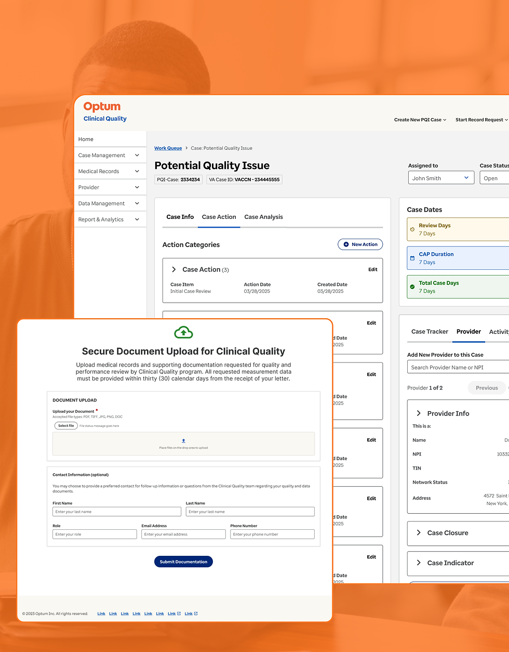This screenshot has height=652, width=509.
Task: Click Edit on the Case Action card
Action: point(372,269)
